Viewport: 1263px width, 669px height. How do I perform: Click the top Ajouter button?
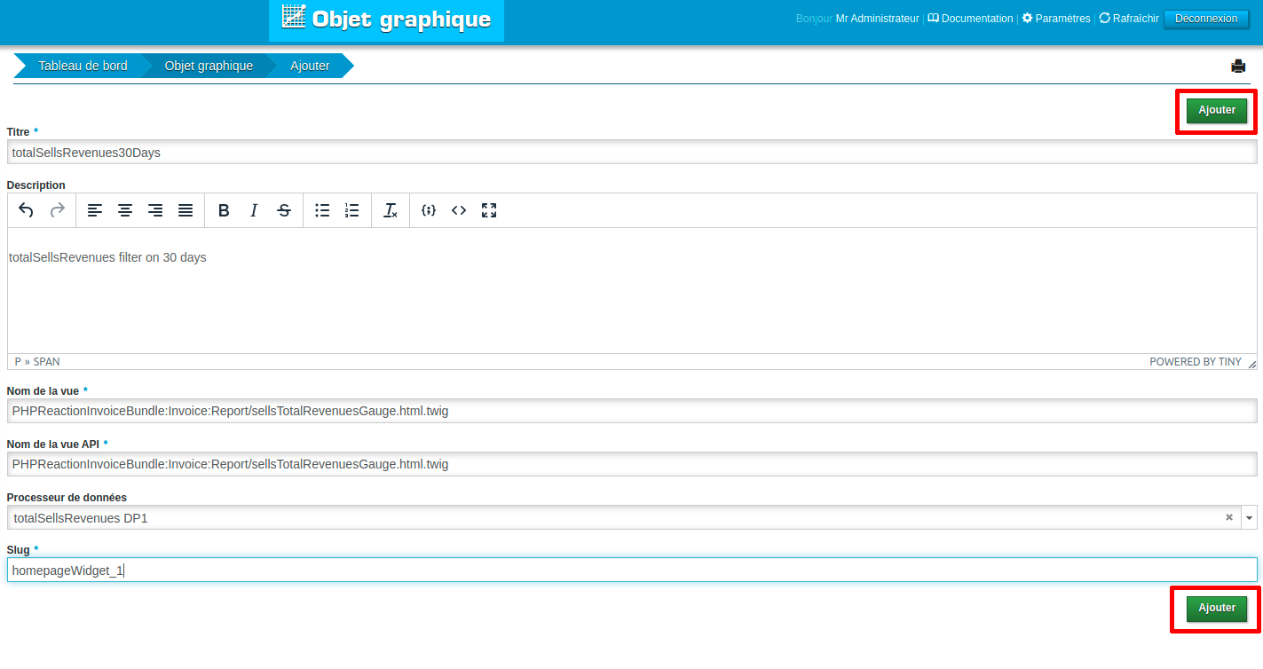pos(1217,110)
